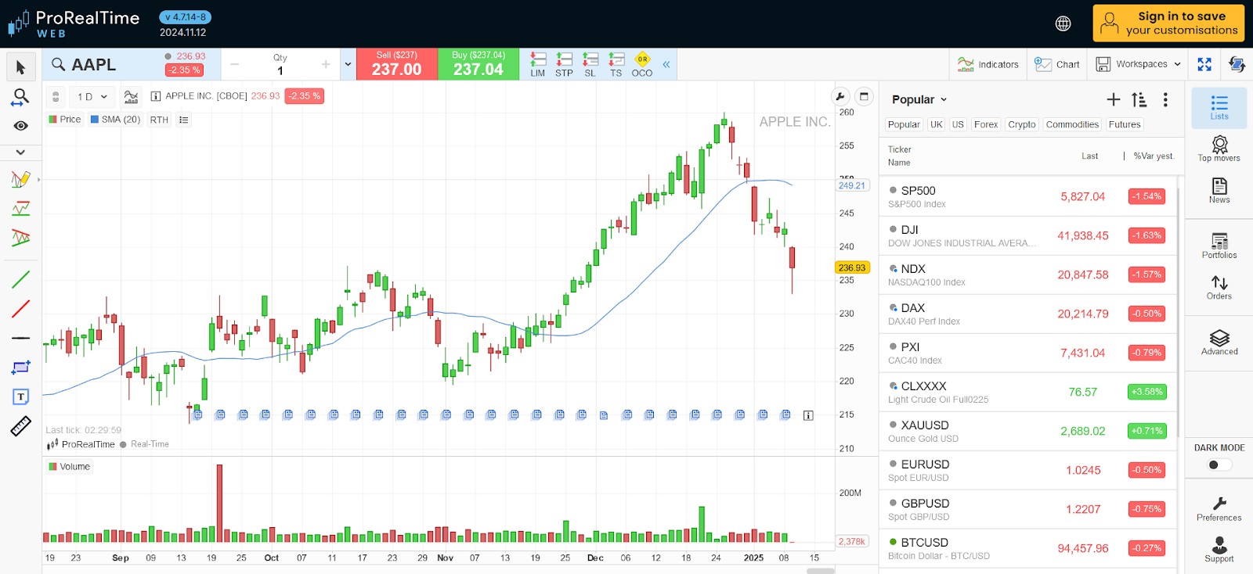The width and height of the screenshot is (1253, 574).
Task: Add an SL stop loss order
Action: pyautogui.click(x=590, y=64)
